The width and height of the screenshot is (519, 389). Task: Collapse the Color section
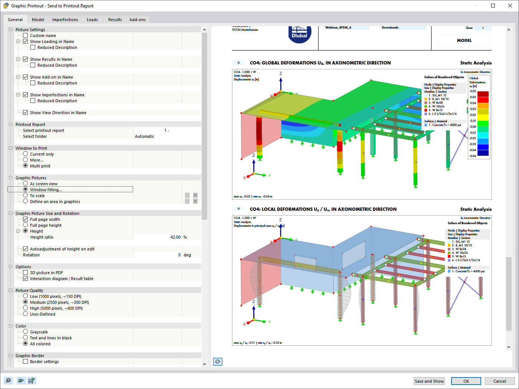[x=11, y=326]
